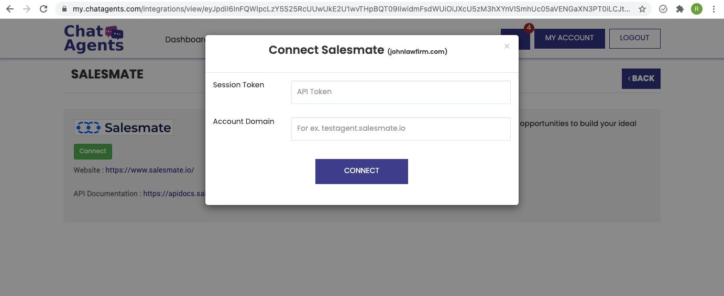The image size is (724, 296).
Task: Open the Chrome three-dot menu
Action: (x=714, y=9)
